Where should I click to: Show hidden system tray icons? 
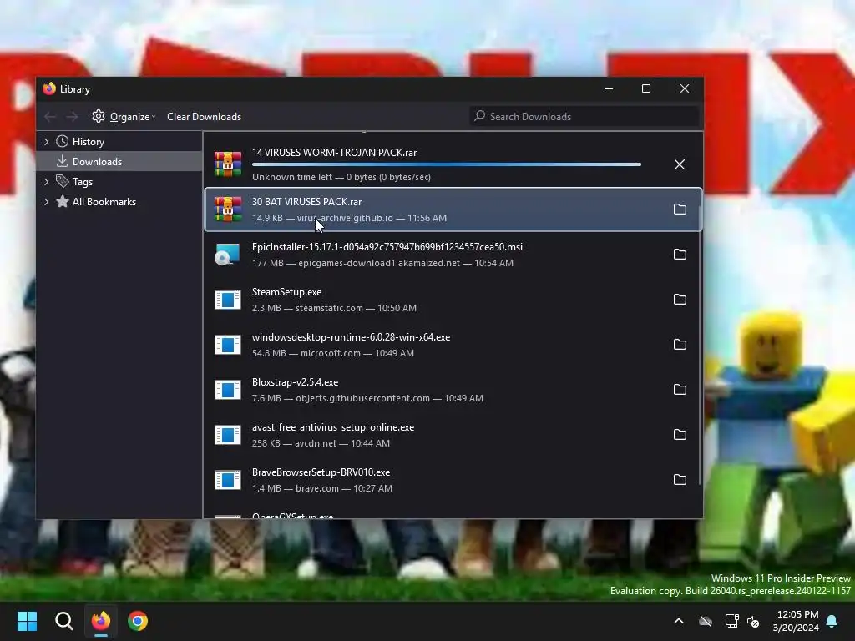[x=679, y=621]
